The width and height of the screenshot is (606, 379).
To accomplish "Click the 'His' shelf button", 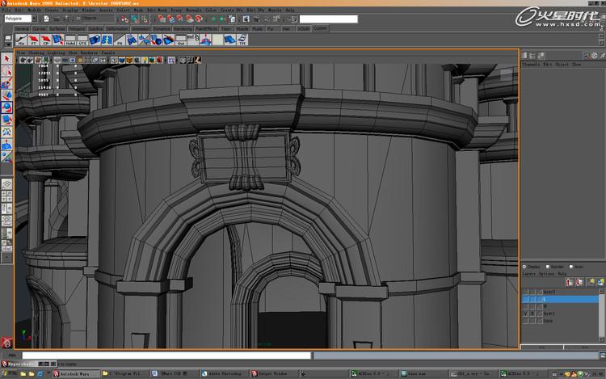I will pos(22,40).
